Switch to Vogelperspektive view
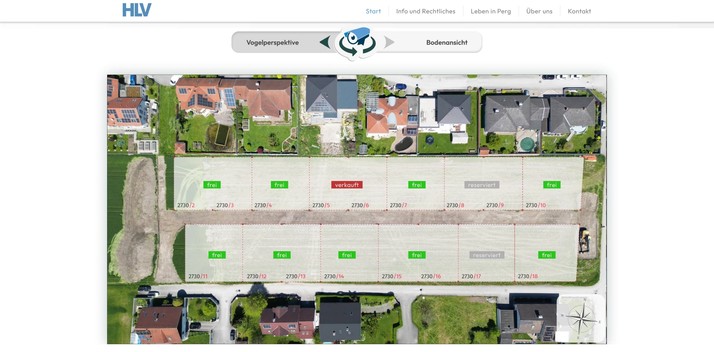The height and width of the screenshot is (352, 714). click(x=272, y=43)
